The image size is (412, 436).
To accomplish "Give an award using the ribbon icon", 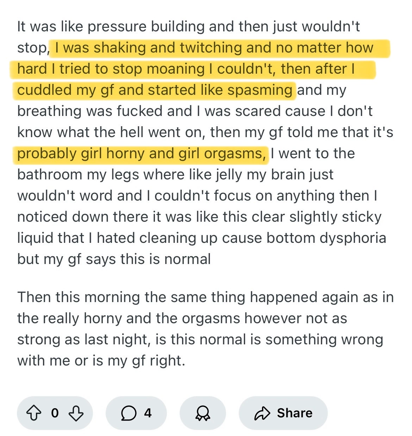I will 202,413.
